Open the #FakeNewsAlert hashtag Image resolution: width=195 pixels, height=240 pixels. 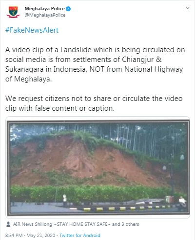(32, 30)
